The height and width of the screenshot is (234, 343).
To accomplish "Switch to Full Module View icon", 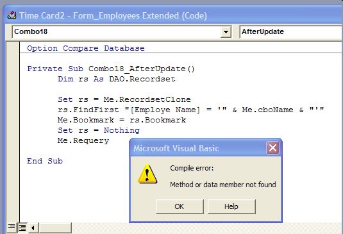I will coord(22,228).
